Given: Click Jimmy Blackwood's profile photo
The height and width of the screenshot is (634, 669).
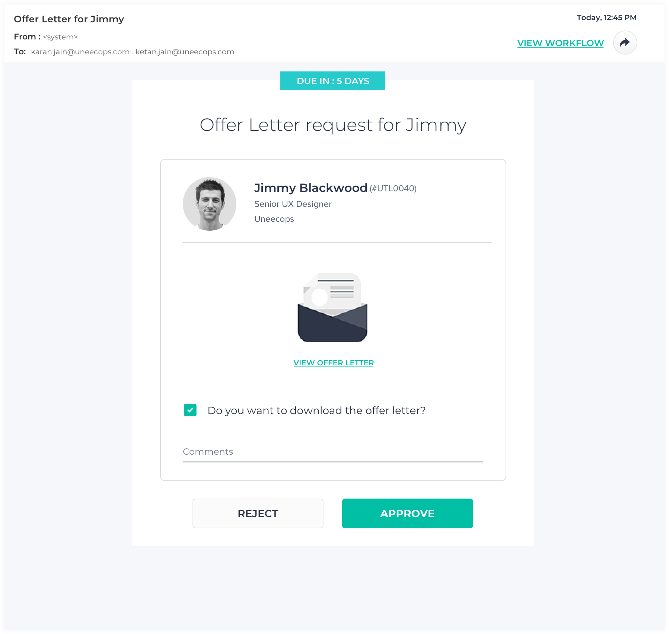Looking at the screenshot, I should pos(210,204).
